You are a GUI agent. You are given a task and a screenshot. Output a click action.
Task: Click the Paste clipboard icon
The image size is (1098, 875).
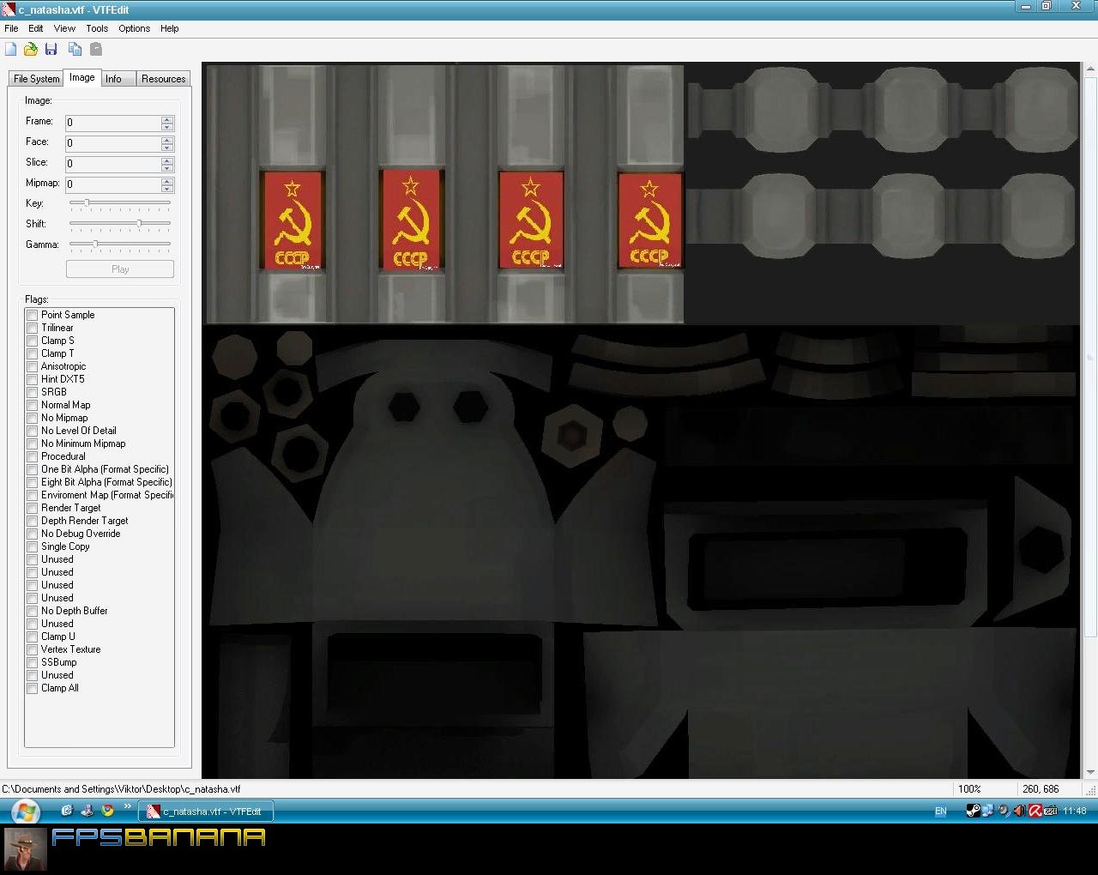click(96, 49)
